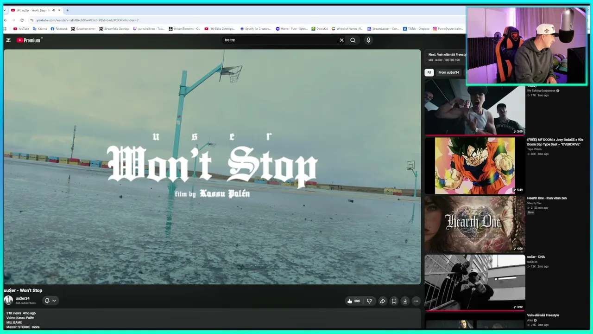Reload the page with the refresh icon

tap(22, 20)
